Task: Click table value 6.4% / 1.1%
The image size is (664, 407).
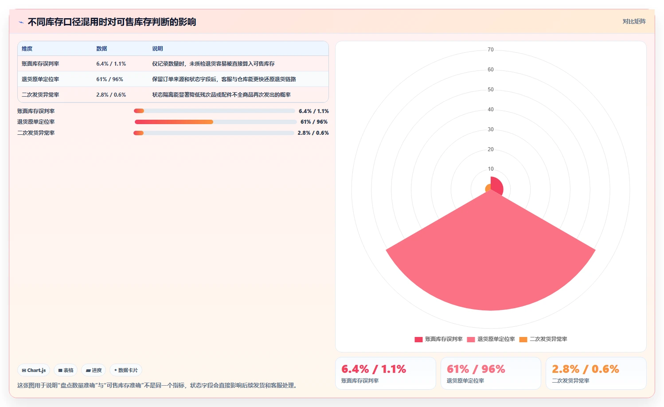Action: [x=111, y=64]
